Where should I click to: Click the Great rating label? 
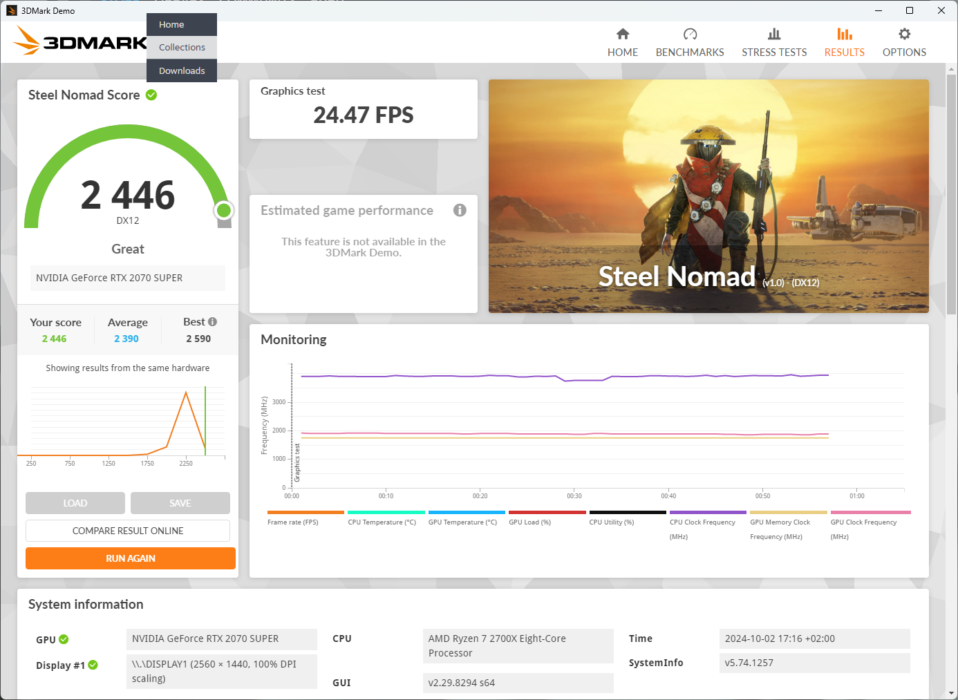pos(128,249)
